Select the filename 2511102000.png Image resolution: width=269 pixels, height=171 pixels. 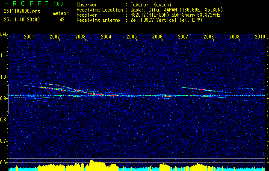point(22,11)
